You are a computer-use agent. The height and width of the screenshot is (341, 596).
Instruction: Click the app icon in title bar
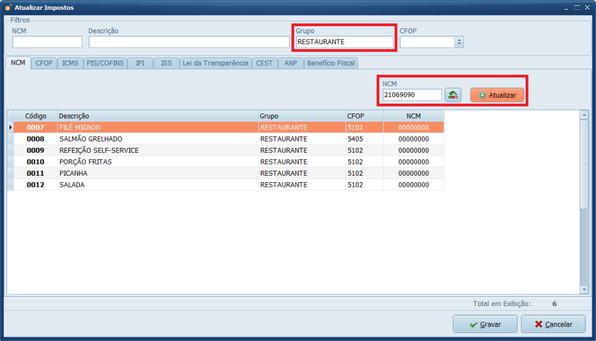coord(8,8)
